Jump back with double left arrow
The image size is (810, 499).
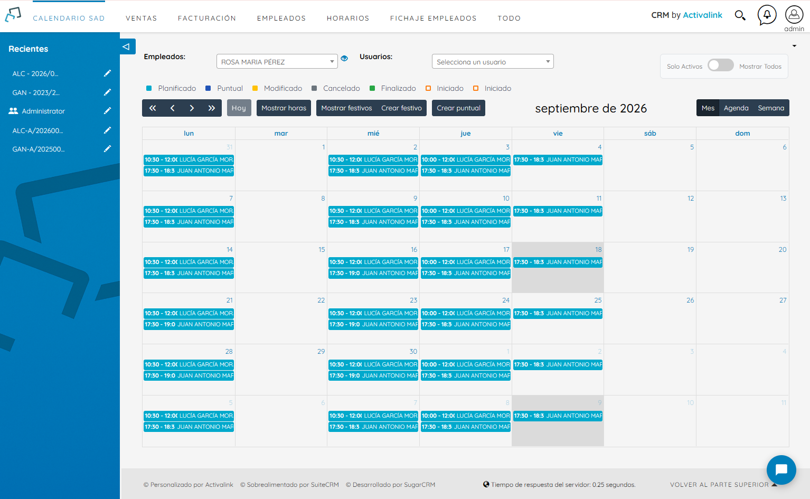point(153,108)
